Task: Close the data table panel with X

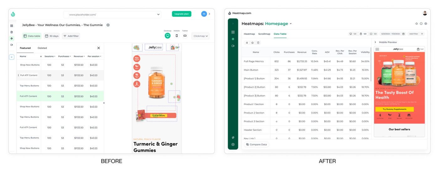Action: coord(98,48)
